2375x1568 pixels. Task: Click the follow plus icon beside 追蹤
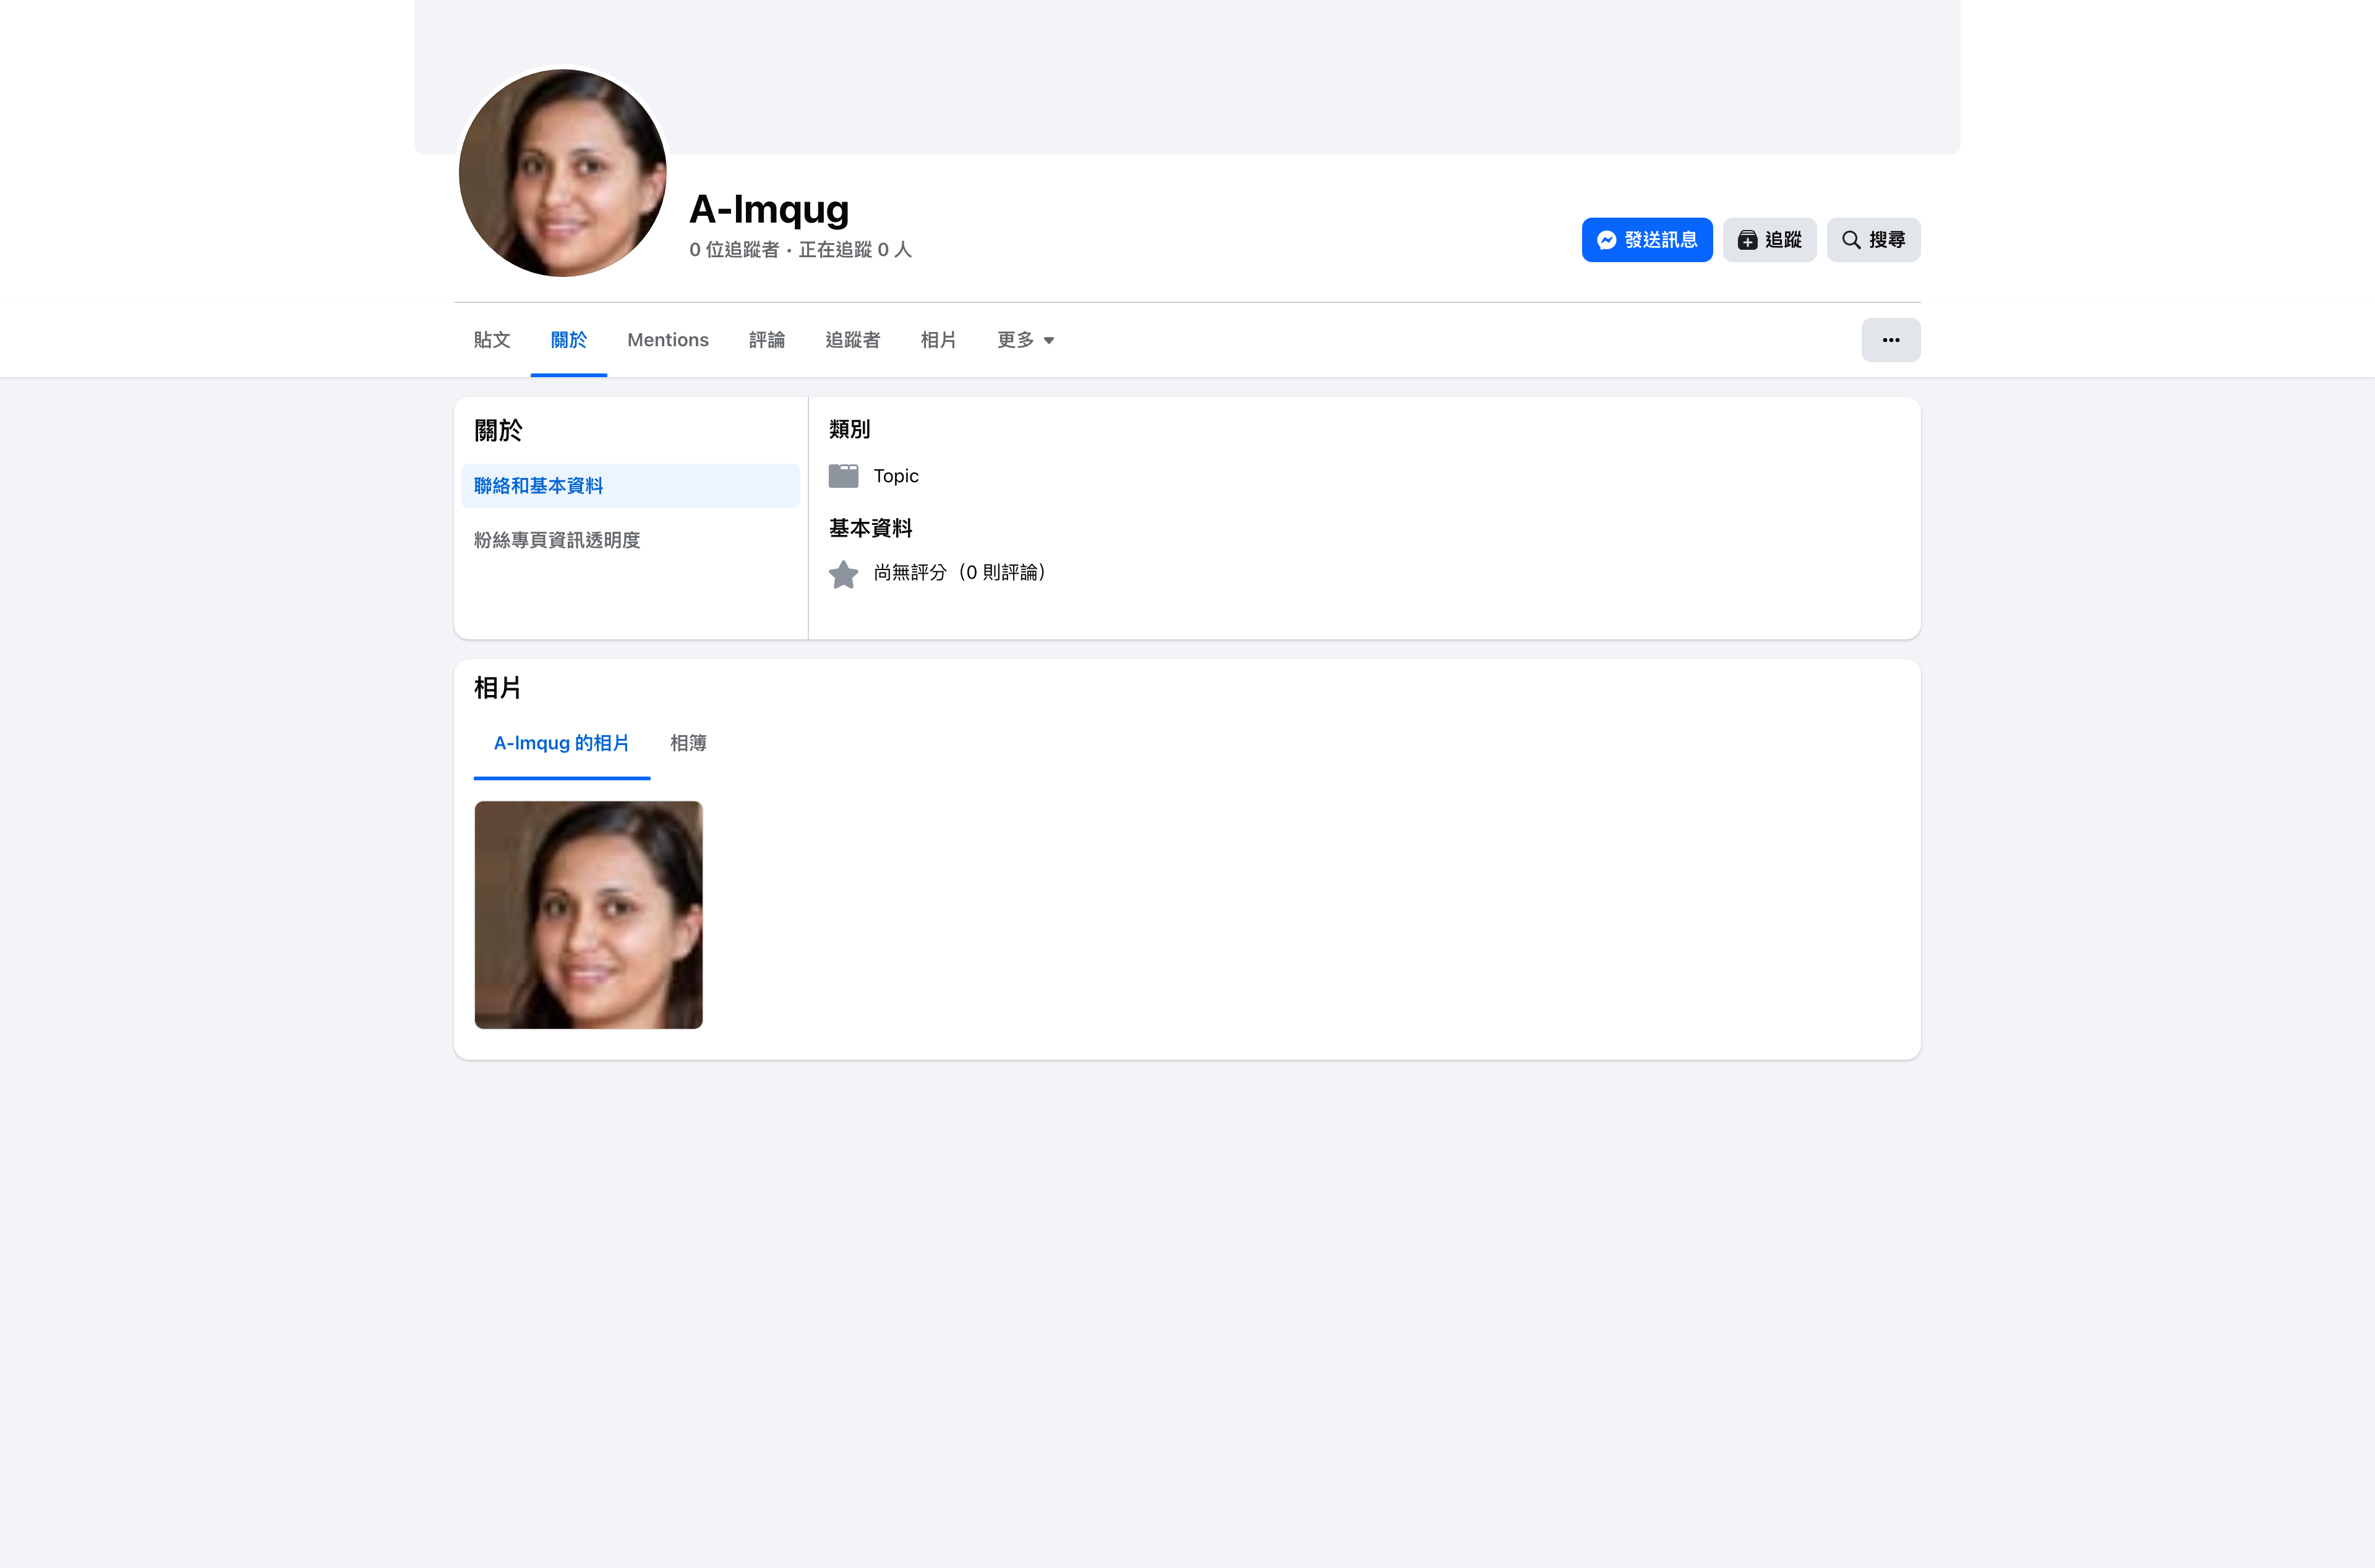coord(1747,240)
